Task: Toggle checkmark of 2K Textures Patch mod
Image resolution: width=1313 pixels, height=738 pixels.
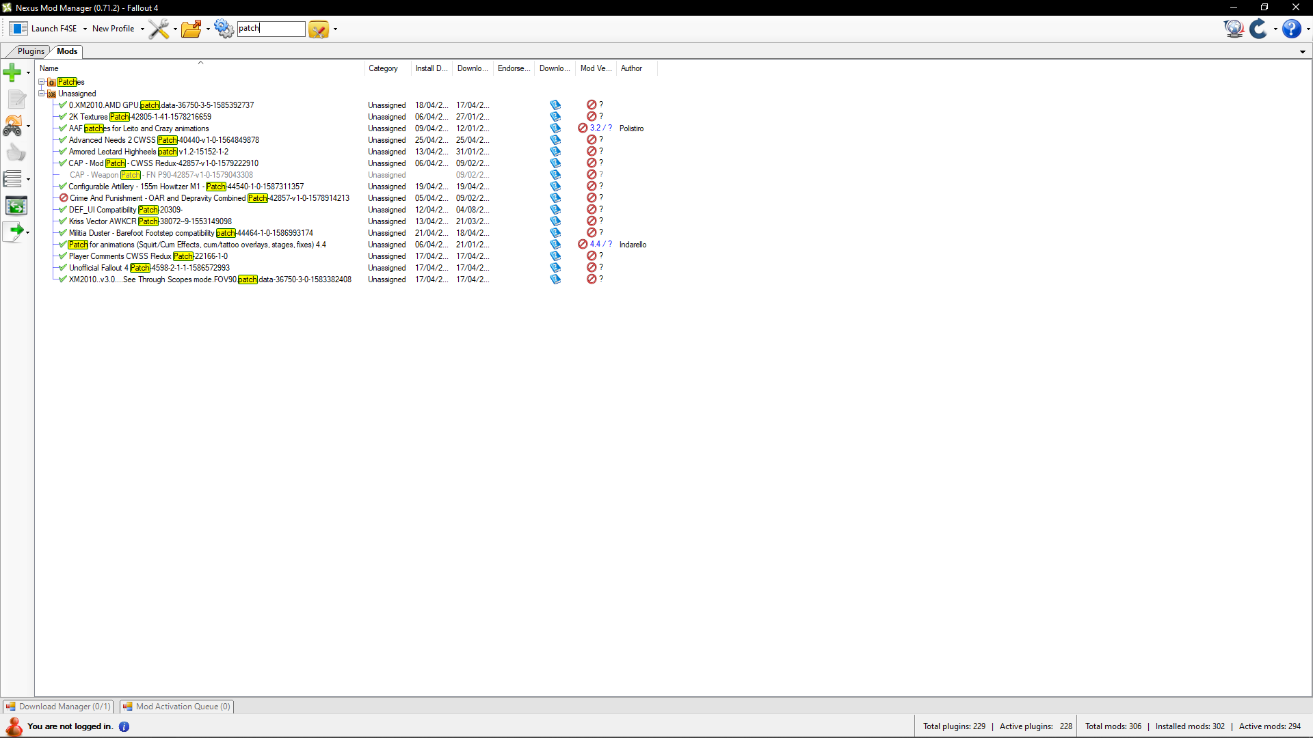Action: coord(63,117)
